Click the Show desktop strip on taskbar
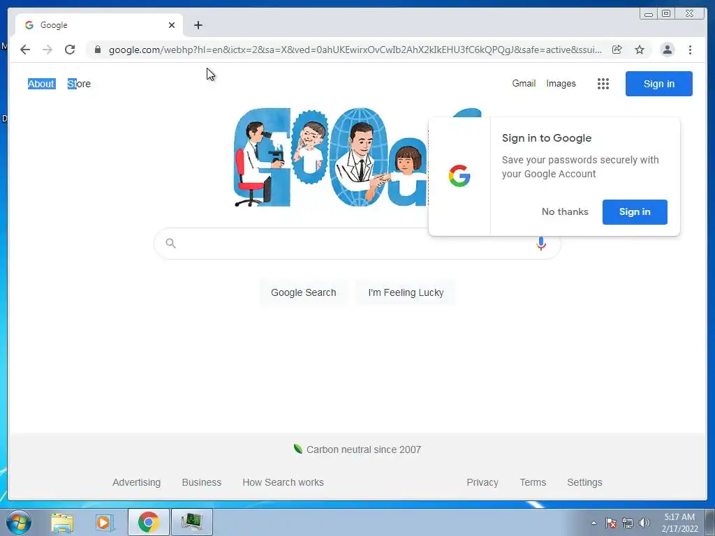The height and width of the screenshot is (536, 715). click(710, 522)
